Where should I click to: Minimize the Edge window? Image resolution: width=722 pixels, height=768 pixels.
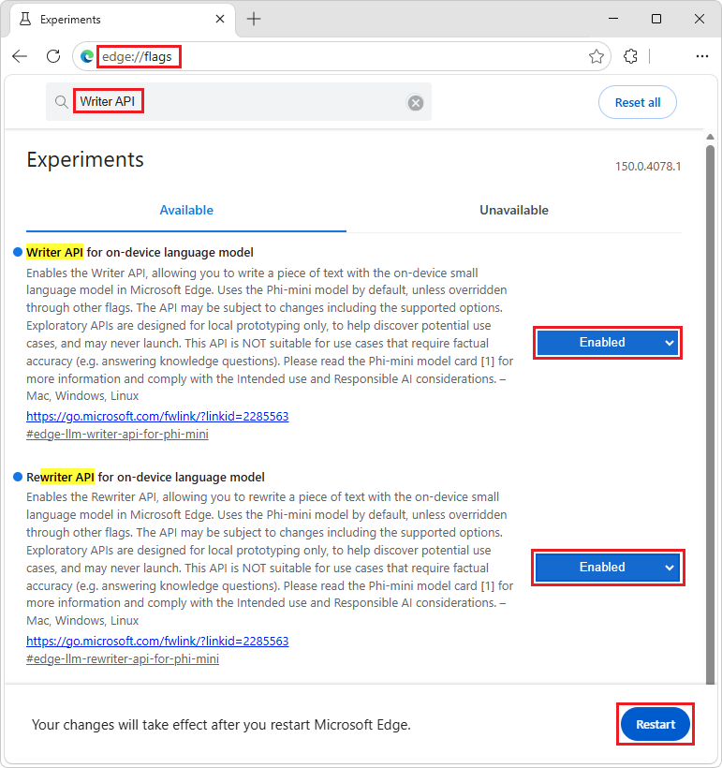(613, 19)
